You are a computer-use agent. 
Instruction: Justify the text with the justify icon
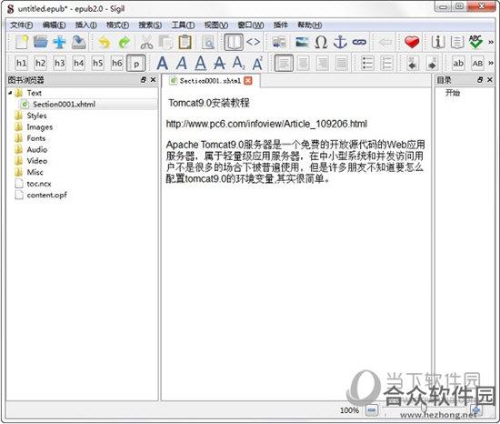pyautogui.click(x=342, y=63)
